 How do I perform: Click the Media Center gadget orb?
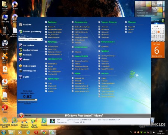tap(163, 20)
